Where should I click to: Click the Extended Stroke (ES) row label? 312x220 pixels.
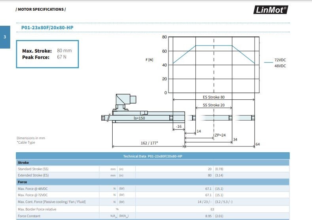pos(33,175)
